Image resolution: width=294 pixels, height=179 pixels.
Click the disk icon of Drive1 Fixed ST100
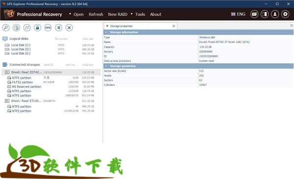pos(7,101)
